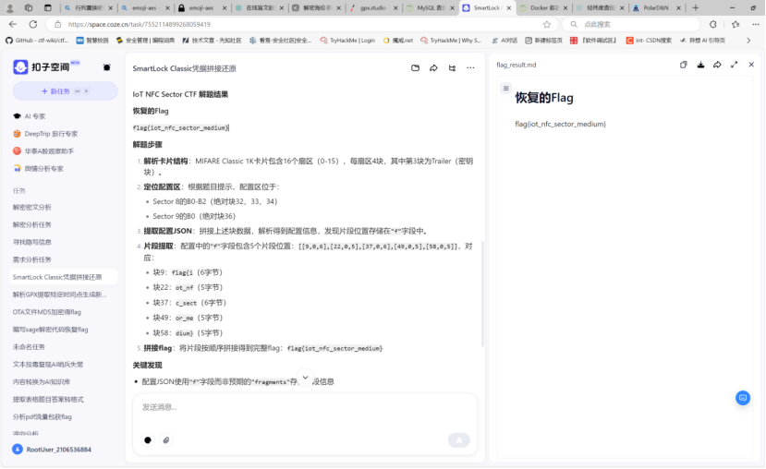Open the 解密密文分析 task in the sidebar
The width and height of the screenshot is (766, 469).
point(32,208)
